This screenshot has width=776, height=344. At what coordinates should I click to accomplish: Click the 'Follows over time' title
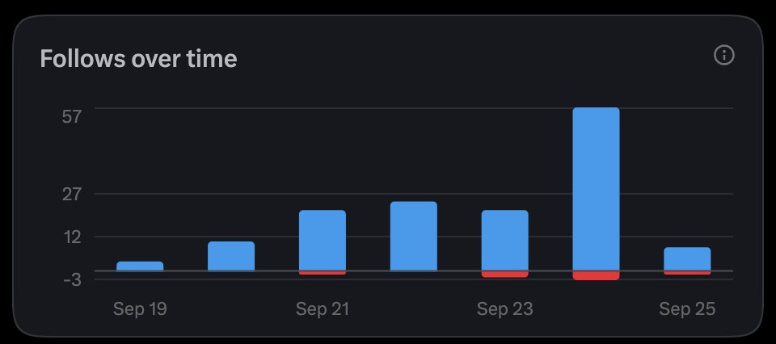click(x=138, y=58)
